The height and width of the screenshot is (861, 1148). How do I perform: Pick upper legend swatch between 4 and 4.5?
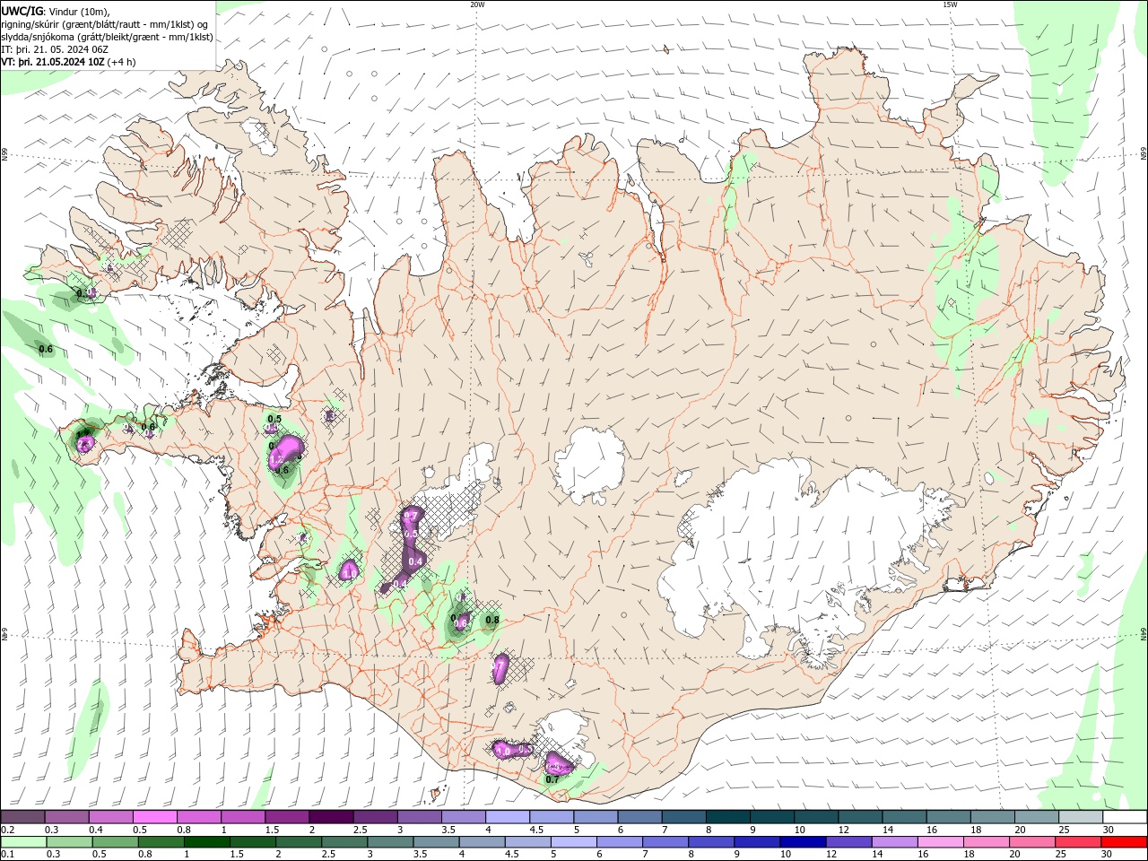click(508, 816)
